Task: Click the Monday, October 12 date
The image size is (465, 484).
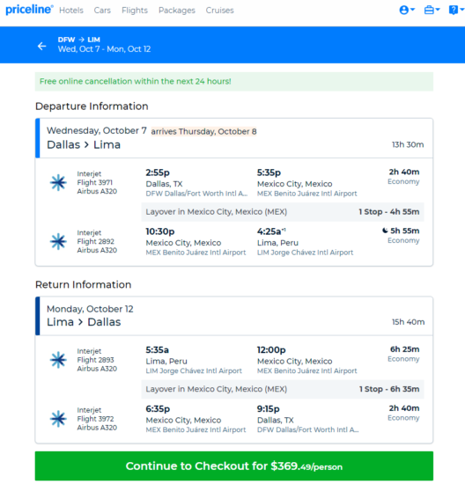Action: 90,309
